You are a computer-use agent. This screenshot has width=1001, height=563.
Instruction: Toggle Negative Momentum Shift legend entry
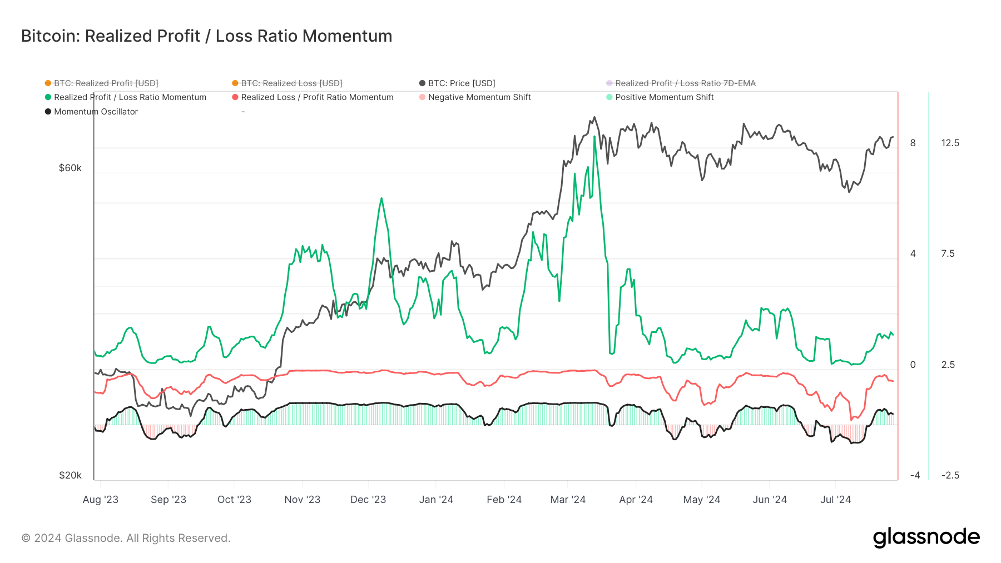(x=475, y=97)
